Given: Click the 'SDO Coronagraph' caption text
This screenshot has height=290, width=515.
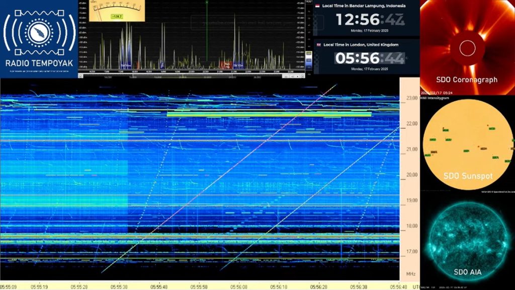Looking at the screenshot, I should [467, 80].
